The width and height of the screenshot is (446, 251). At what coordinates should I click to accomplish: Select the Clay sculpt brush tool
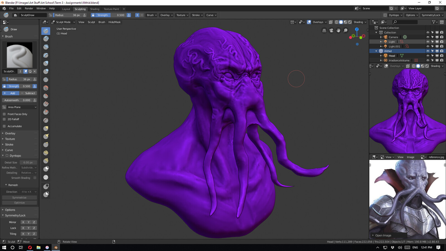click(x=46, y=39)
